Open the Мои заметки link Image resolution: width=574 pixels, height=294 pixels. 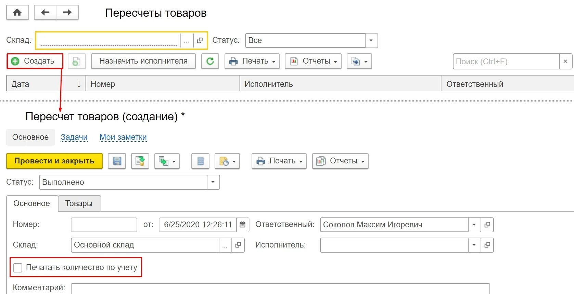coord(123,137)
